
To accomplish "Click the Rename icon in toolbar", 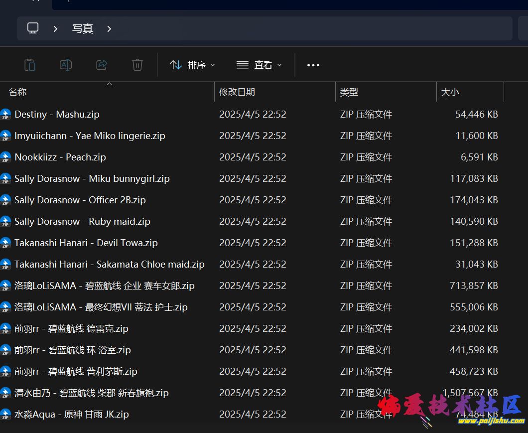I will pos(66,65).
